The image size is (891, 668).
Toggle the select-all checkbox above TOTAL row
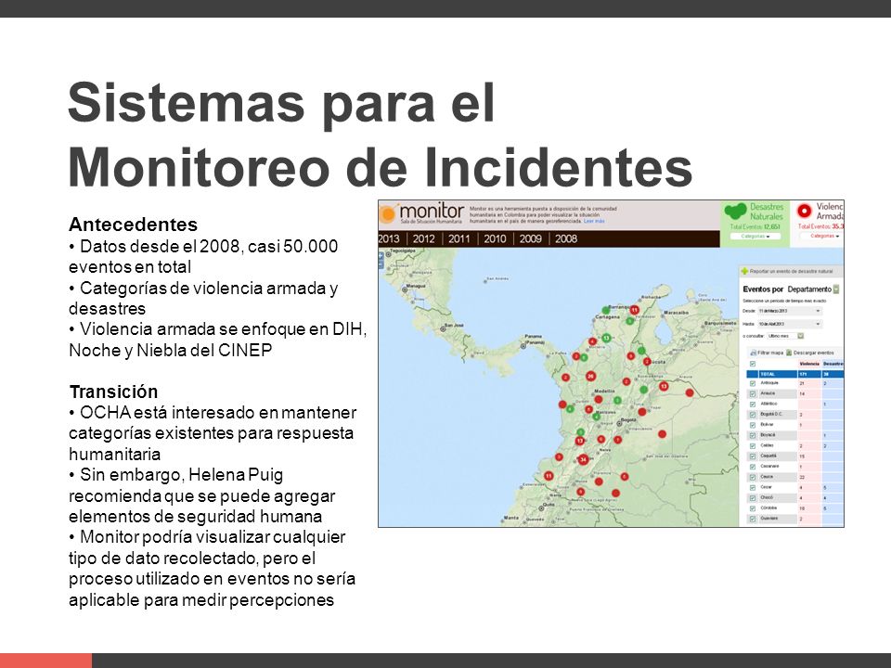tap(753, 364)
